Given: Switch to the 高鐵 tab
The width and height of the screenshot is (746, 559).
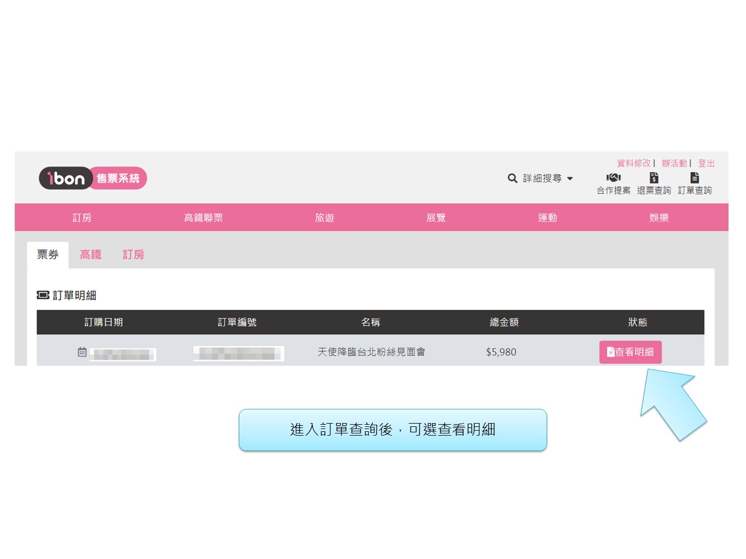Looking at the screenshot, I should (x=91, y=255).
